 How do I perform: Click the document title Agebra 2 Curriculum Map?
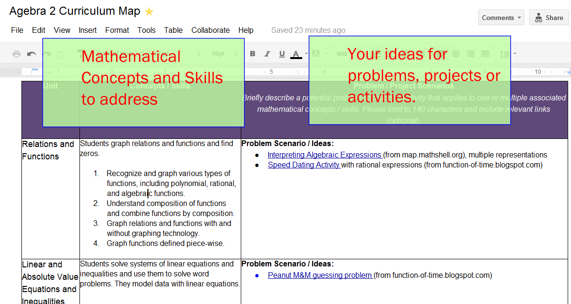(x=75, y=11)
